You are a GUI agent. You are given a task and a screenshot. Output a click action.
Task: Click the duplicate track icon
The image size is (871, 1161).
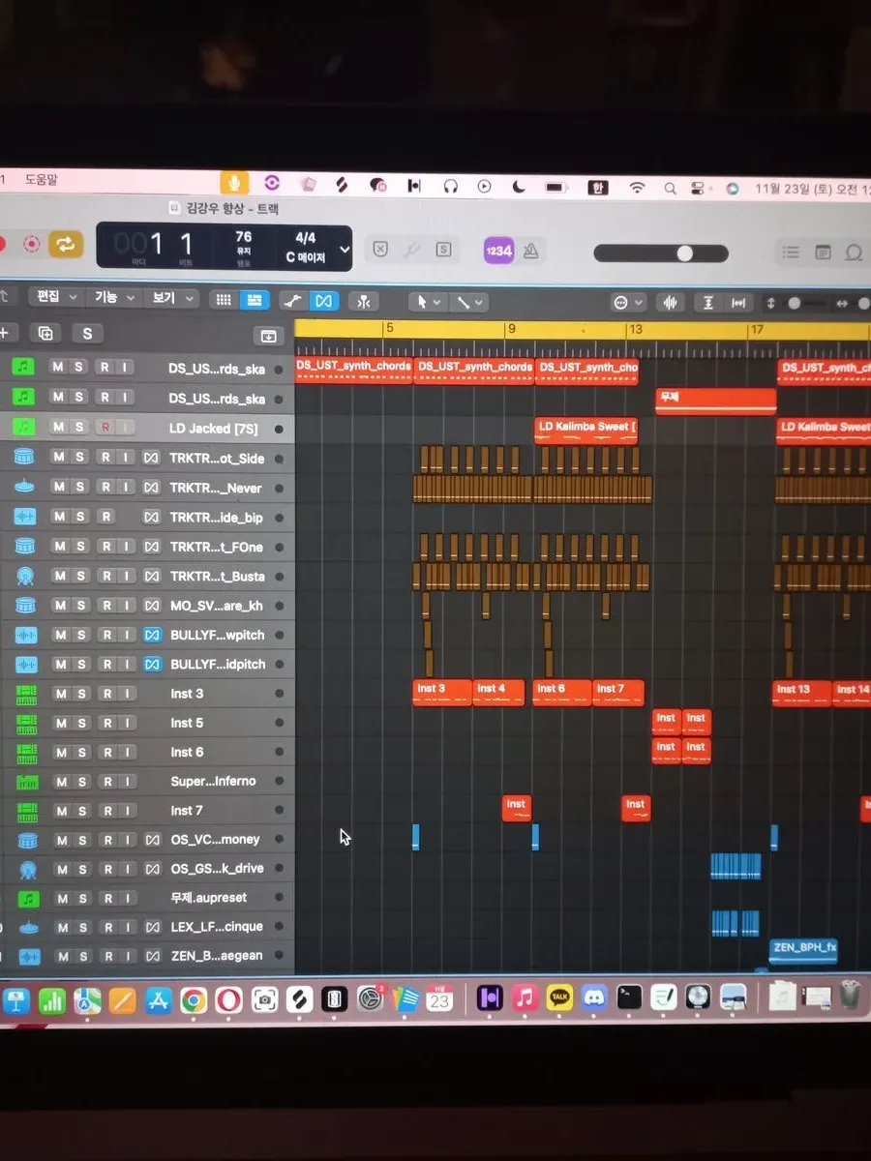pyautogui.click(x=45, y=334)
